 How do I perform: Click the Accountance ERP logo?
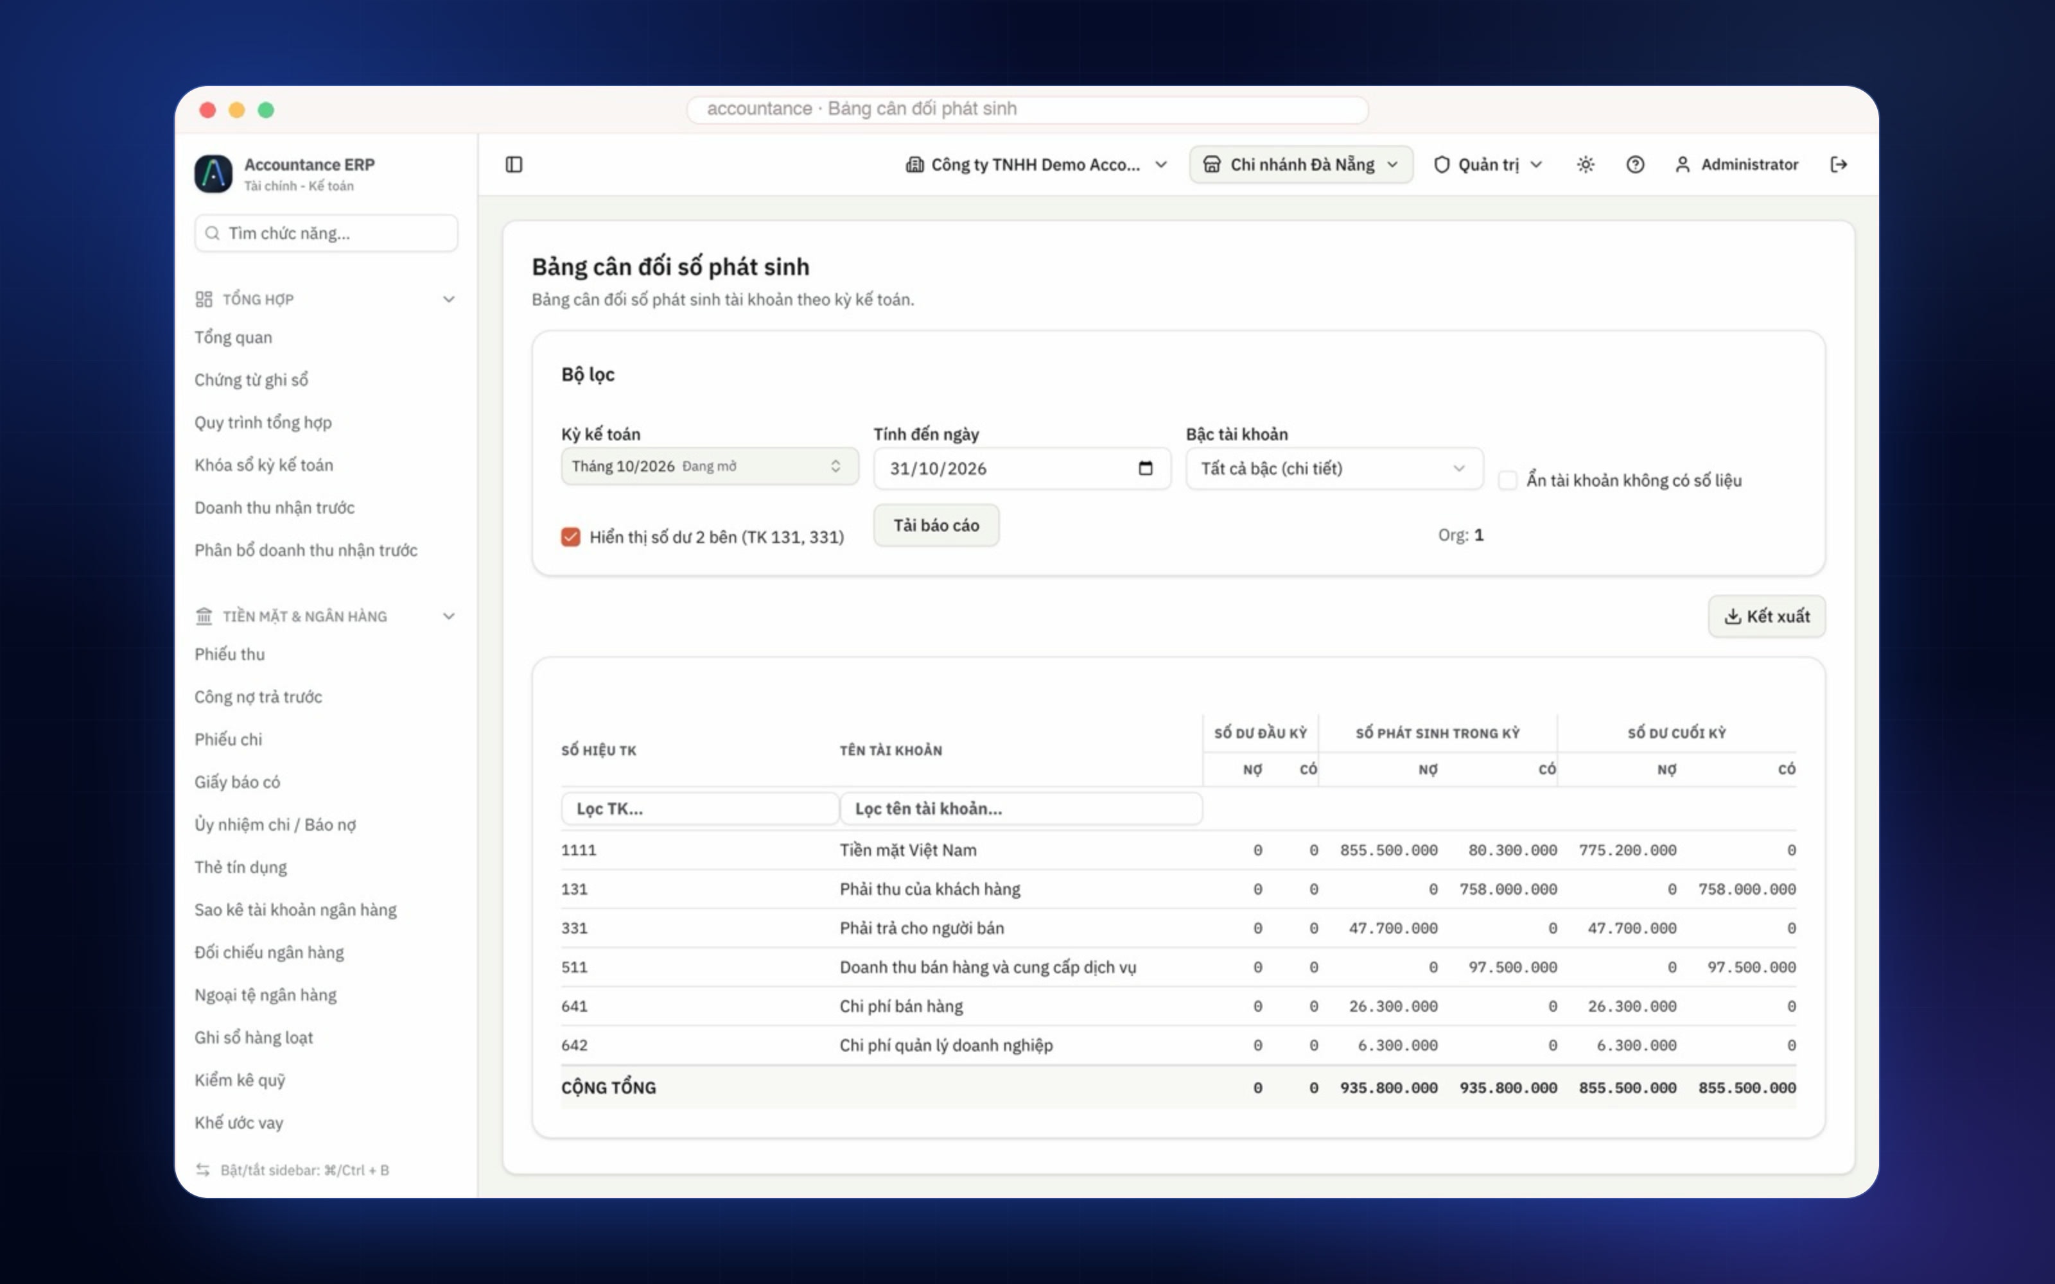[x=213, y=173]
